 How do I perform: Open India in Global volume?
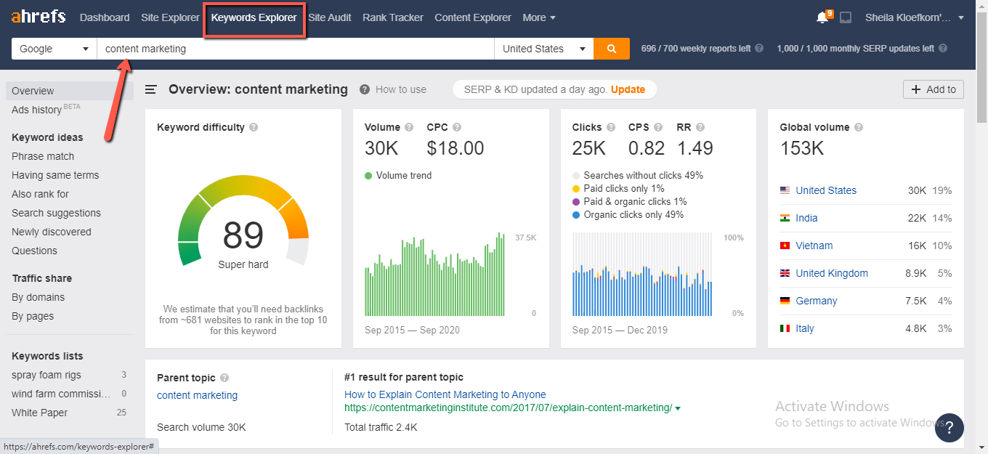coord(806,218)
